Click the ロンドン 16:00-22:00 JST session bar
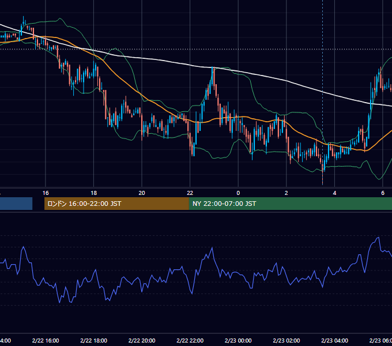 116,204
